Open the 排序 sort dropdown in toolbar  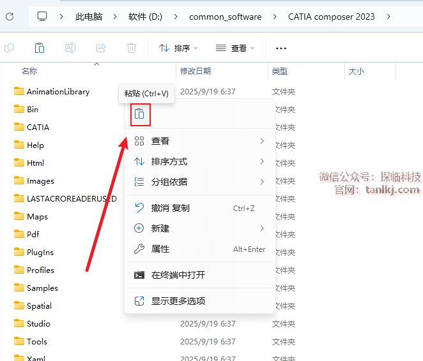click(x=178, y=48)
